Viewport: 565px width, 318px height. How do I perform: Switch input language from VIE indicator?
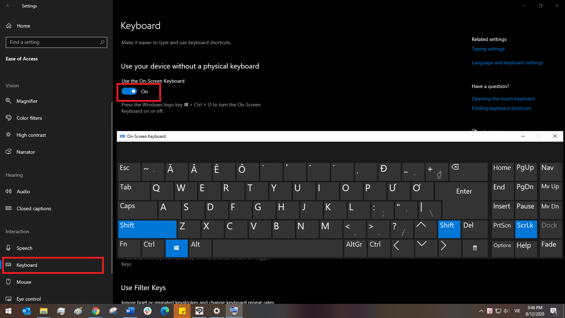coord(517,311)
